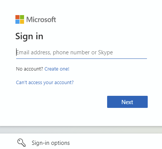Click the gray band above Sign-in options
The height and width of the screenshot is (149, 162).
[x=81, y=130]
